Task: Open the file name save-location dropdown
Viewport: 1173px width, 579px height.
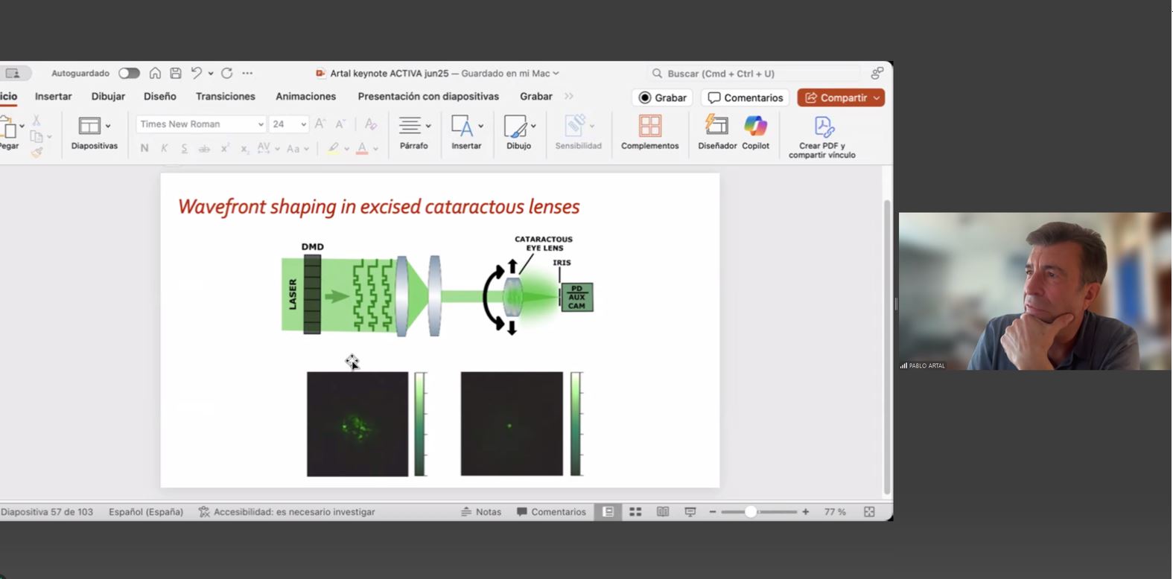Action: [x=556, y=74]
